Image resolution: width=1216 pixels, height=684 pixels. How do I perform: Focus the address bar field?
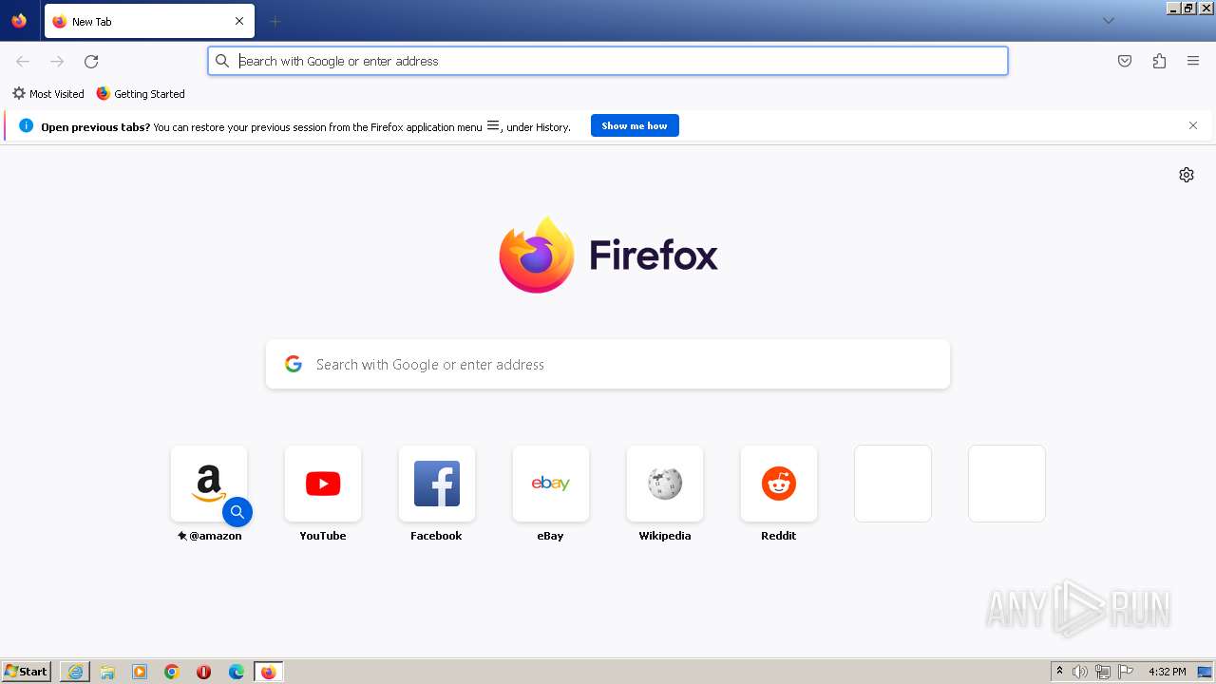608,61
